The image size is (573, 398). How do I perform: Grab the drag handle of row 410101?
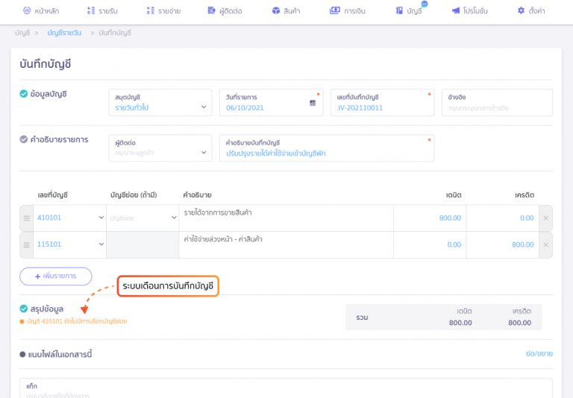click(x=27, y=218)
